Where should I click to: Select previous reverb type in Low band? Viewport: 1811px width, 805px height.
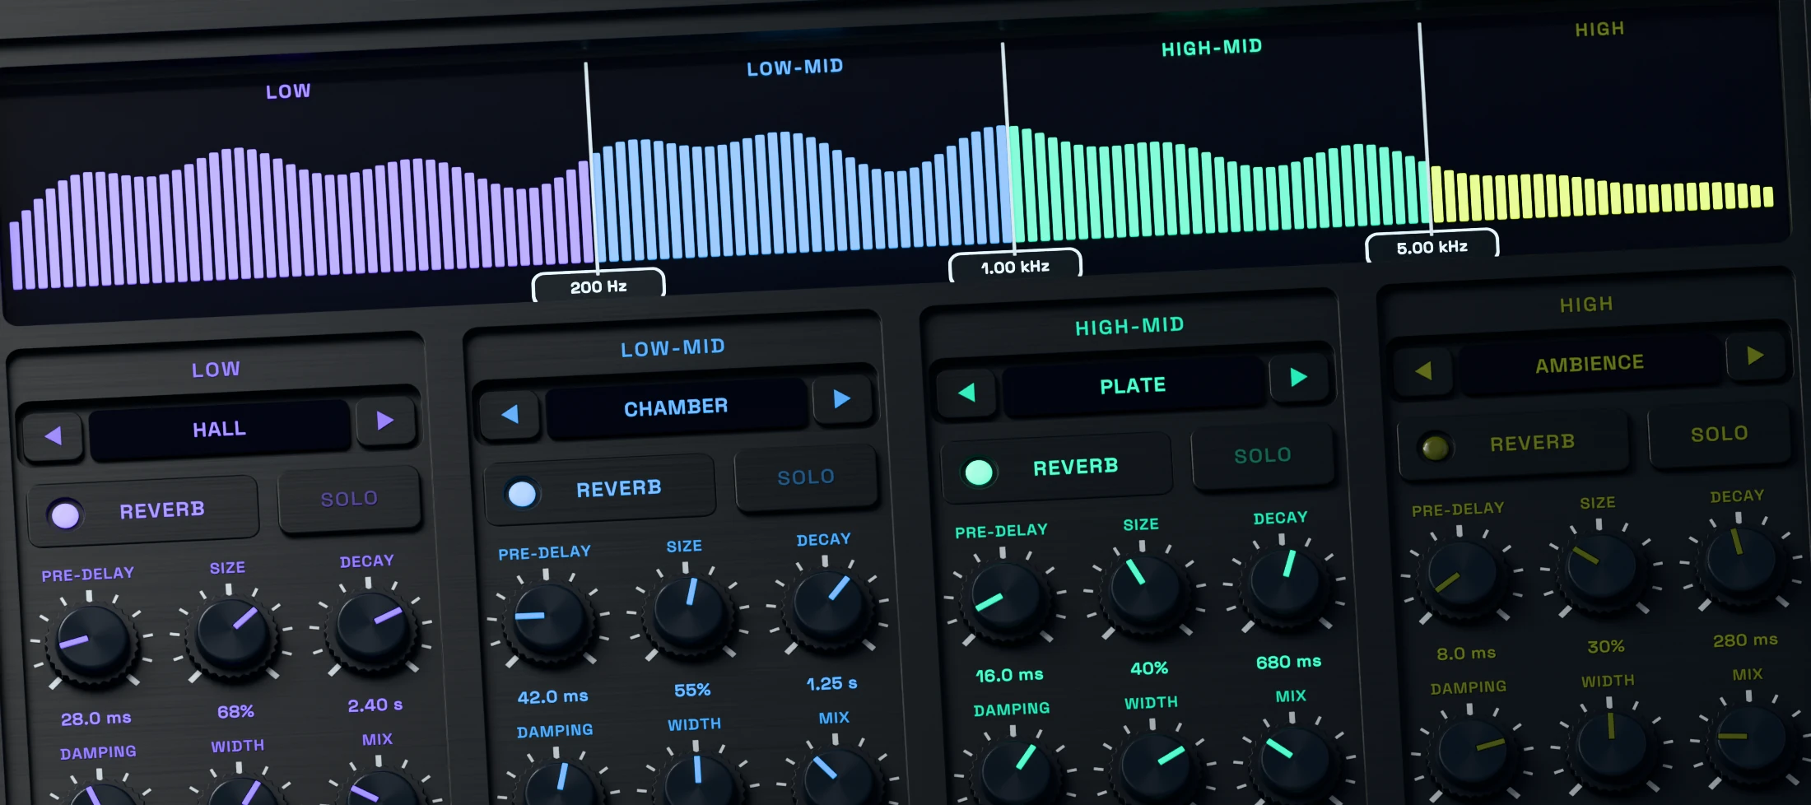pyautogui.click(x=54, y=435)
